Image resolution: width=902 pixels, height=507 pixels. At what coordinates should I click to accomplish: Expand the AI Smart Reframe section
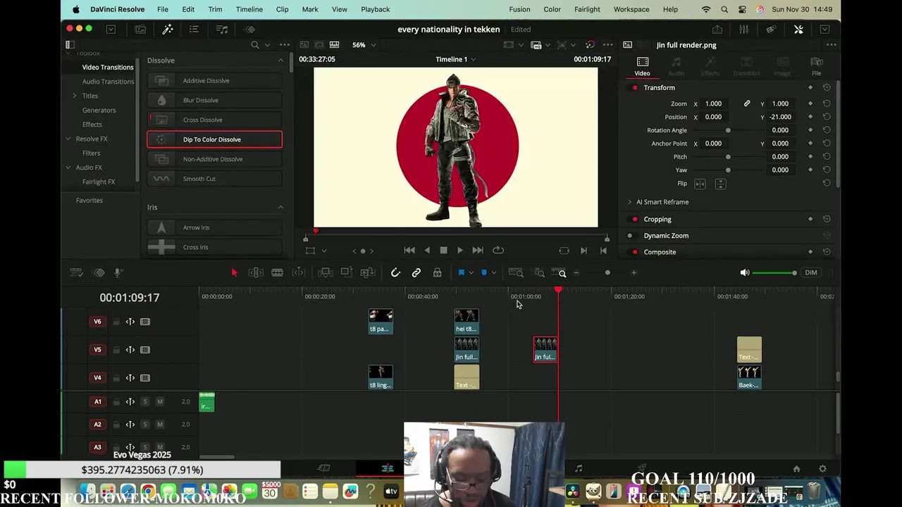pos(630,202)
